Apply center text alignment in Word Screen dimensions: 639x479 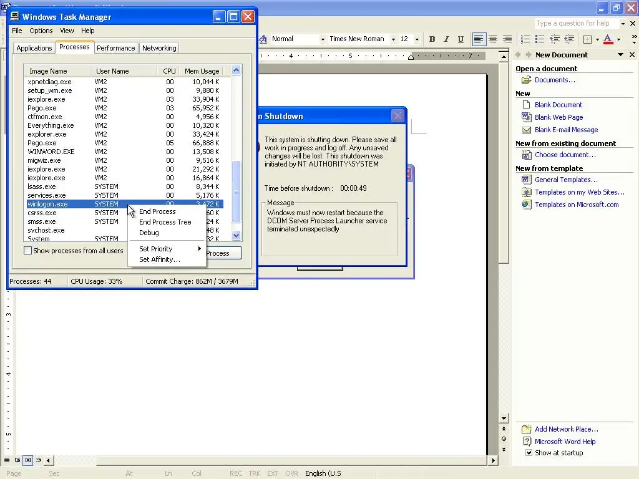point(493,39)
